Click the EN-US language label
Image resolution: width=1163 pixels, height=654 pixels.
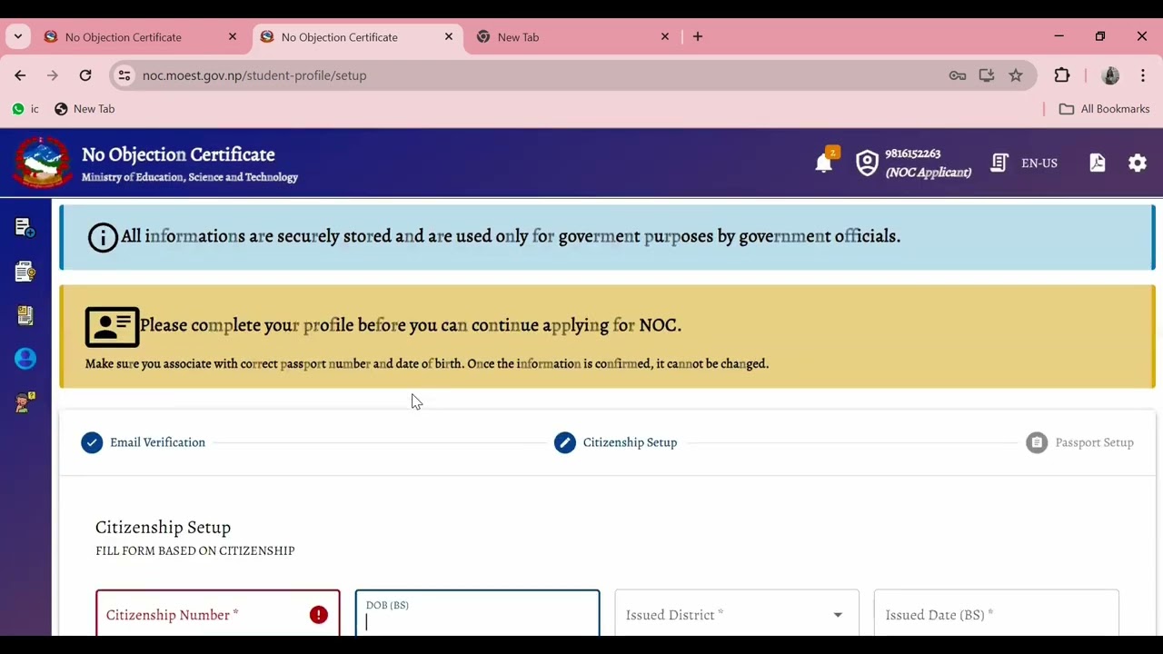[x=1039, y=163]
